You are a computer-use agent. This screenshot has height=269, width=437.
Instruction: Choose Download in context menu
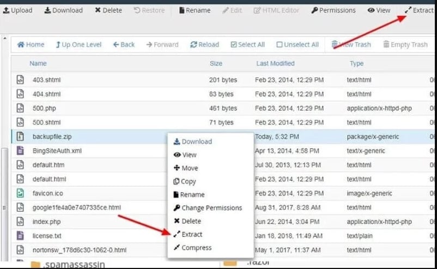point(192,142)
